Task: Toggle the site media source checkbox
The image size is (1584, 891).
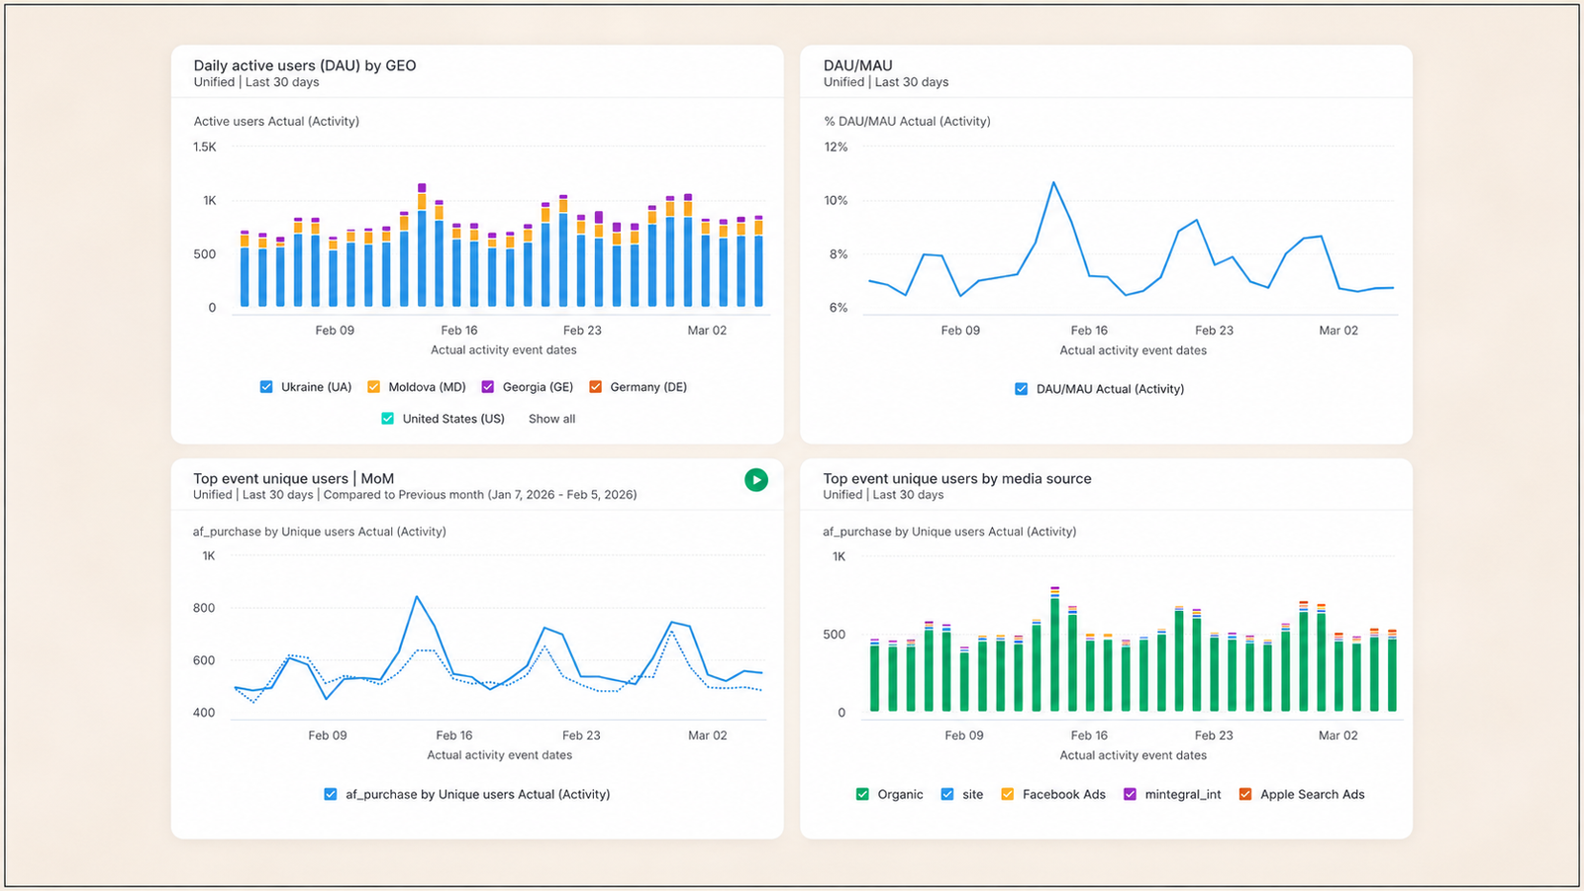Action: point(947,794)
